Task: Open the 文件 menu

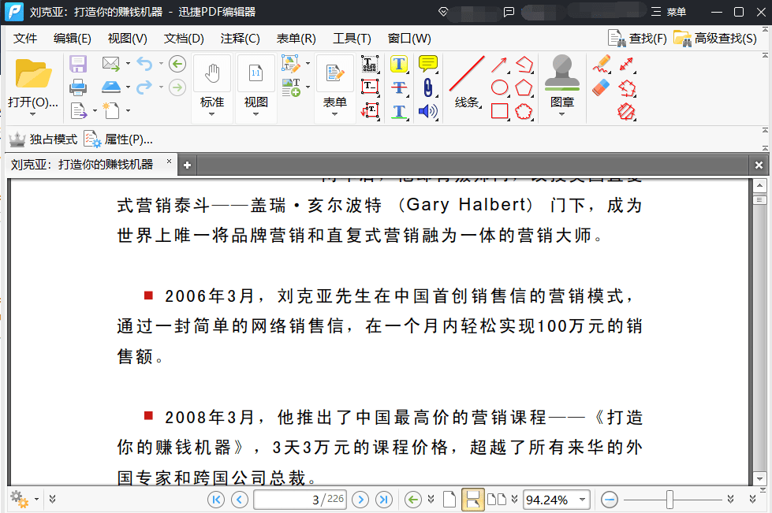Action: coord(25,39)
